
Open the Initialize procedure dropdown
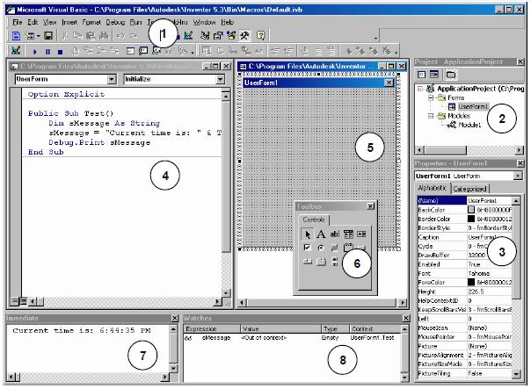221,79
